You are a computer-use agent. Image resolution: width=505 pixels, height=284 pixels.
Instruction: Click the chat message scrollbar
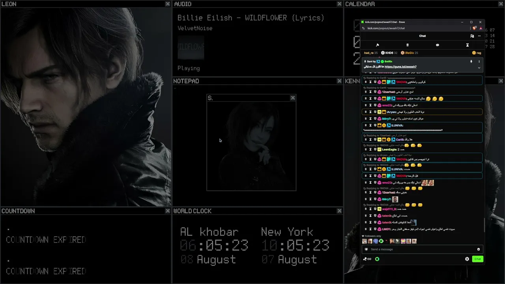485,225
